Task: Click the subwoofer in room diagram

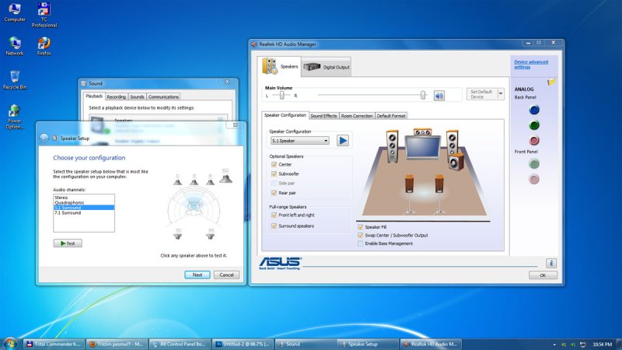Action: click(456, 162)
